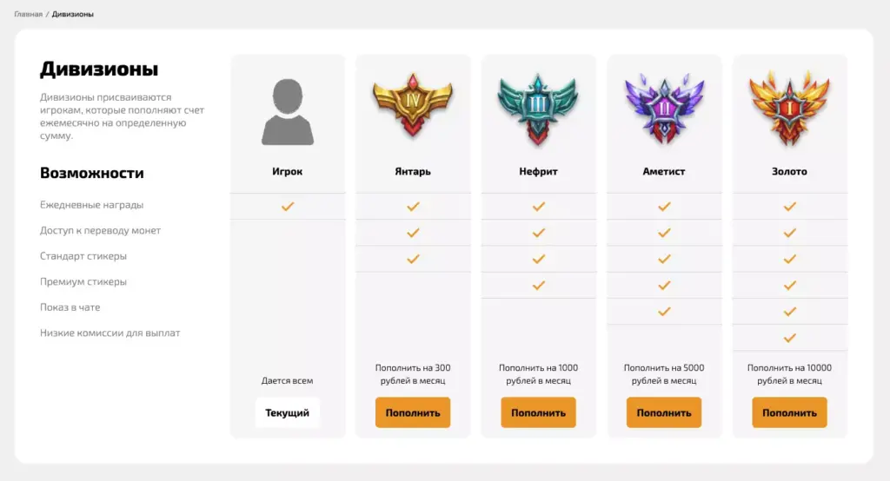The height and width of the screenshot is (481, 890).
Task: Click Нефрит premium stickers checkmark
Action: [539, 285]
